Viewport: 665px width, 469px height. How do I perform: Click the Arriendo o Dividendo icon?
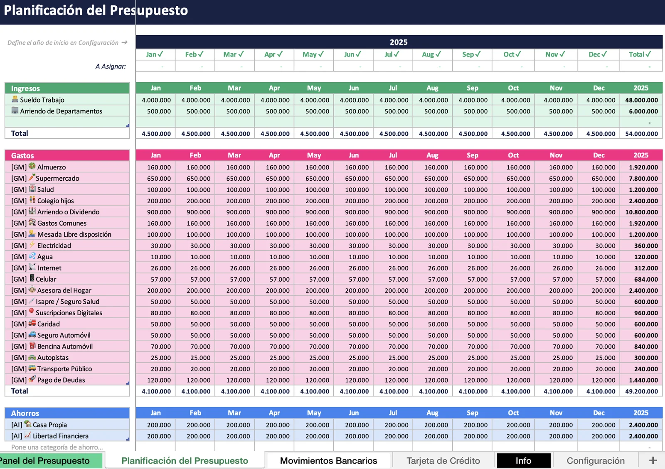point(32,211)
